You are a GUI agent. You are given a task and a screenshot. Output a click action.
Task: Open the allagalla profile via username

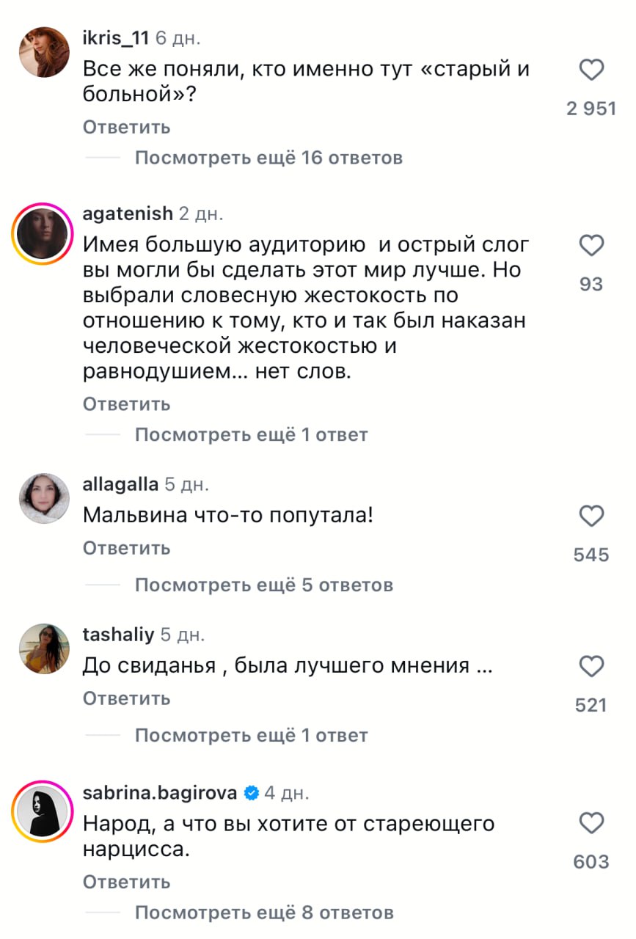coord(120,484)
